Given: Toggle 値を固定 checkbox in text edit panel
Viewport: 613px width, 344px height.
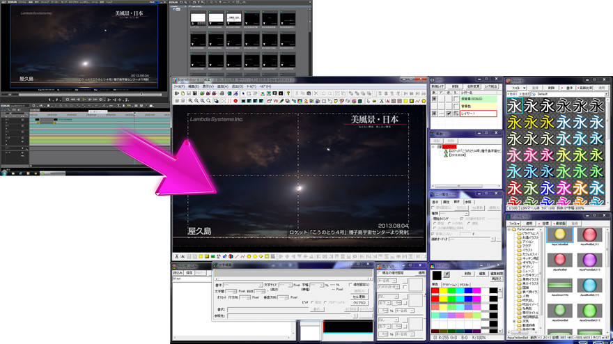Looking at the screenshot, I should tap(350, 285).
